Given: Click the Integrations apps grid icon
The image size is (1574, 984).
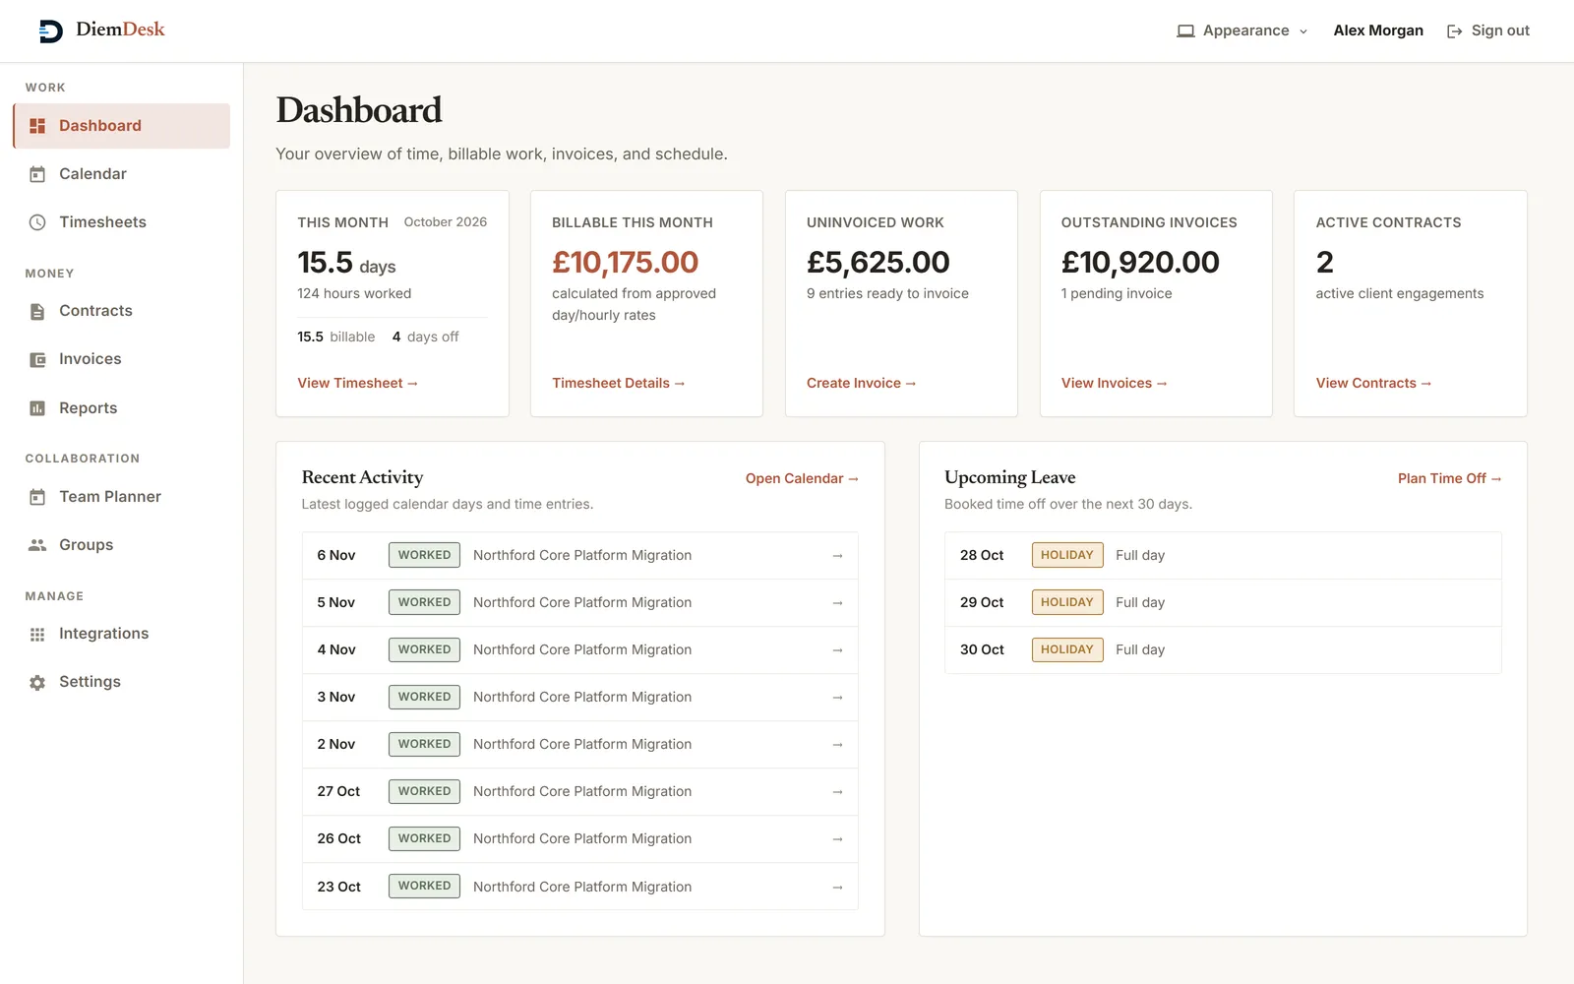Looking at the screenshot, I should (37, 634).
